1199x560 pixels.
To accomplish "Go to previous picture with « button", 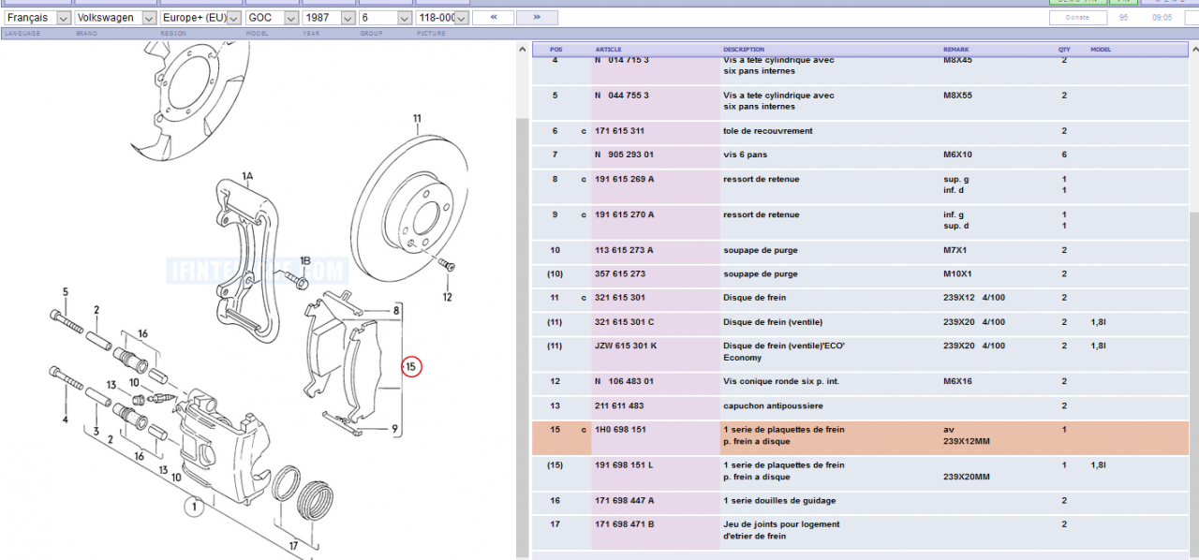I will tap(493, 18).
